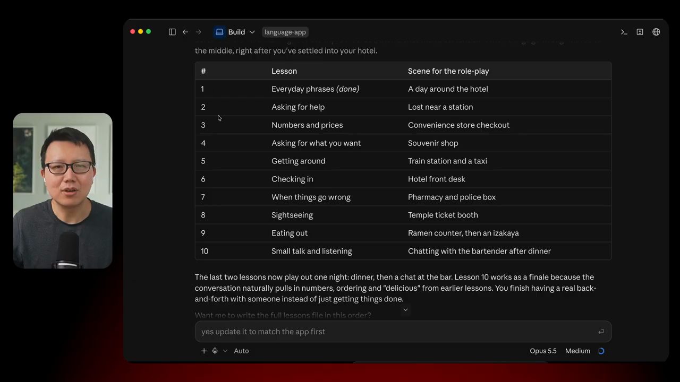This screenshot has height=382, width=680.
Task: Click the language-app project tag
Action: [x=285, y=32]
